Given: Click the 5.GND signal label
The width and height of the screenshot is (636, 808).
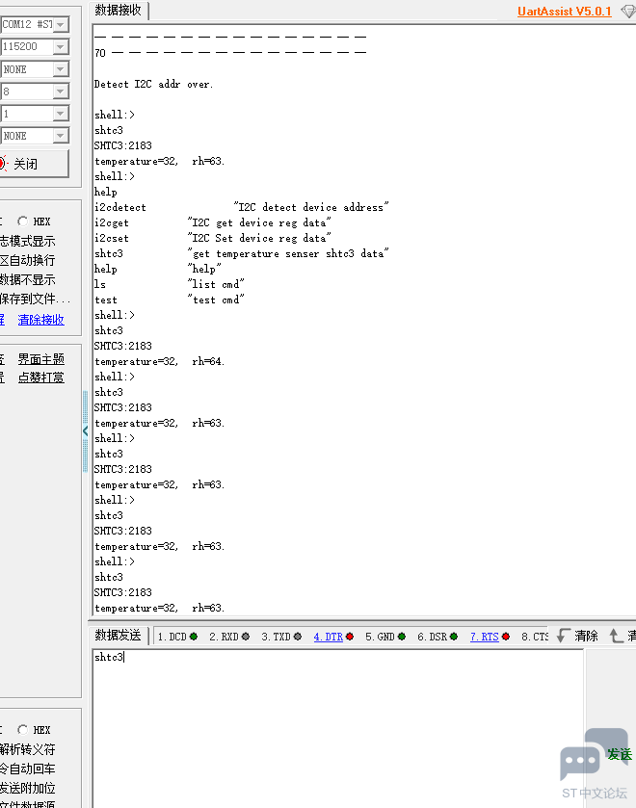Looking at the screenshot, I should pos(381,637).
